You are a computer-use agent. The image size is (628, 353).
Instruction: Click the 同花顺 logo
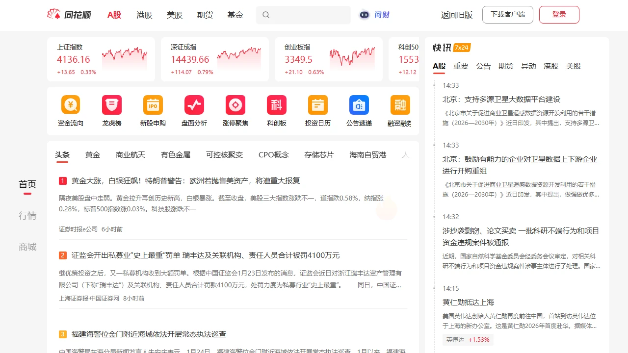point(69,15)
